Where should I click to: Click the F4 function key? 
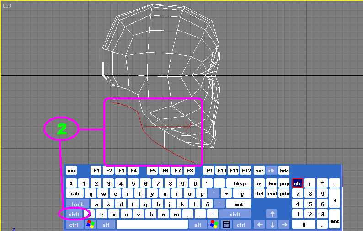coord(133,171)
